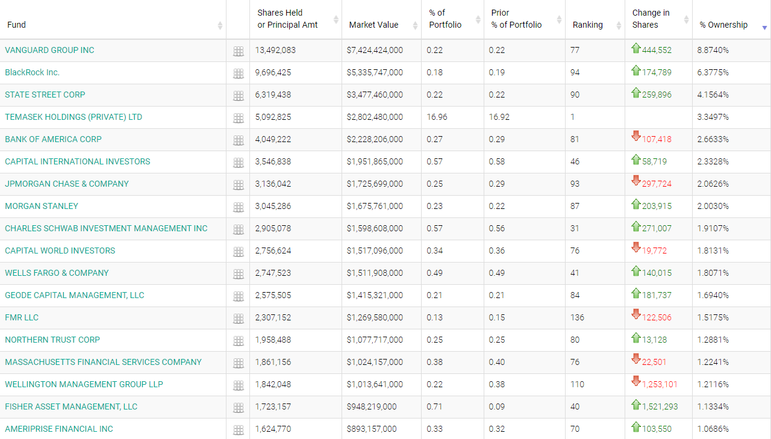Open NORTHERN TRUST CORP link

[x=52, y=340]
